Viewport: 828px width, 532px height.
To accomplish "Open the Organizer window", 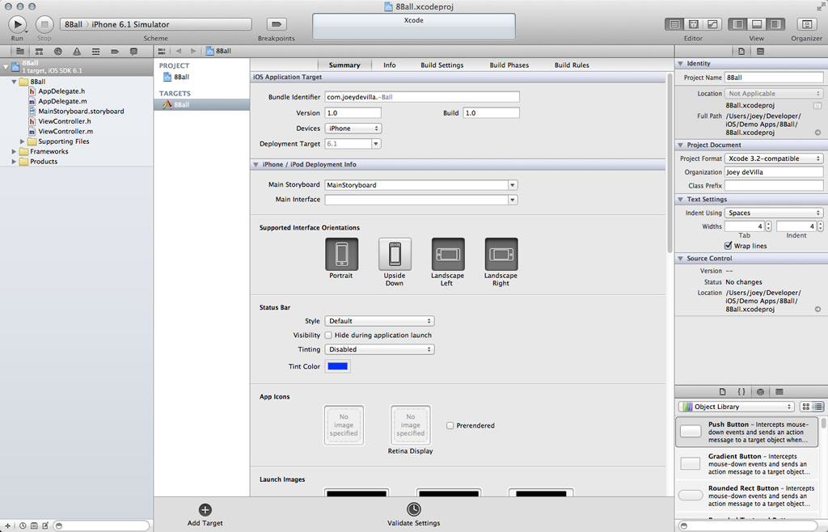I will (806, 24).
